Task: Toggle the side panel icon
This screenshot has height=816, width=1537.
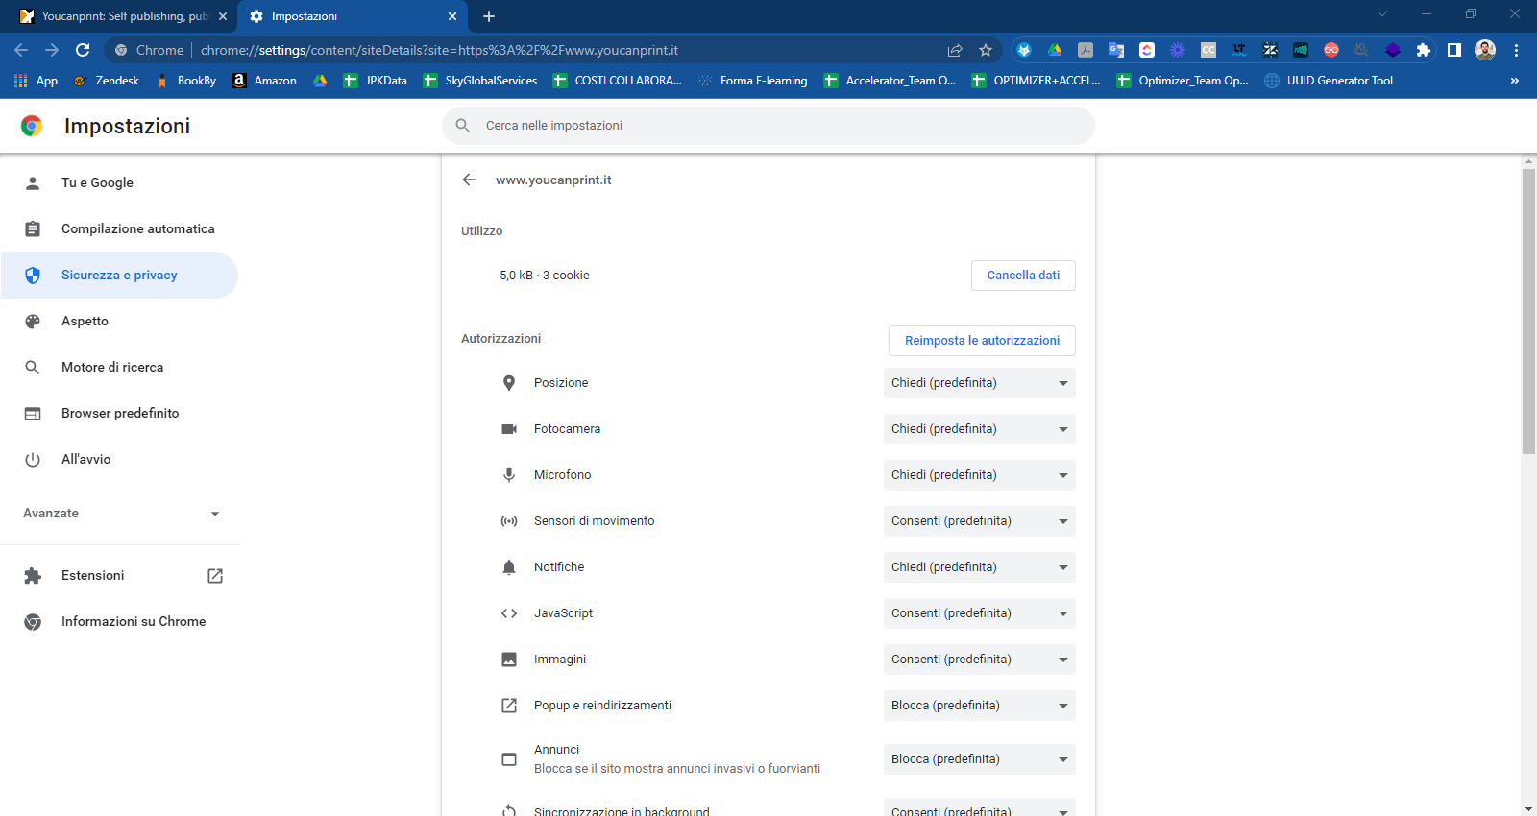Action: coord(1454,50)
